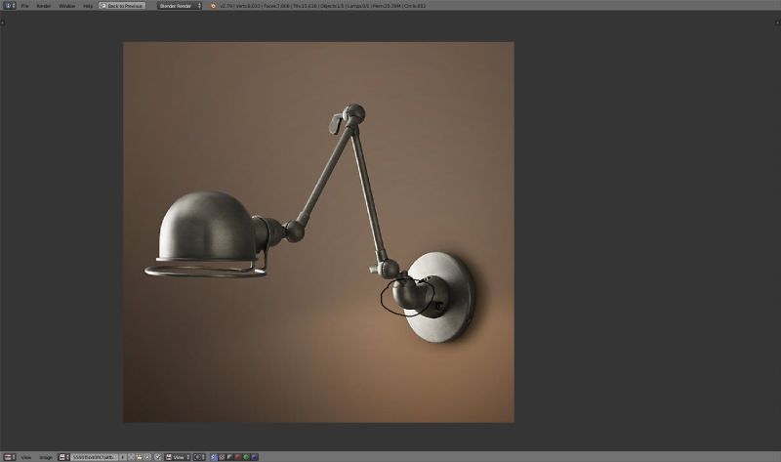Toggle red channel display

[238, 457]
